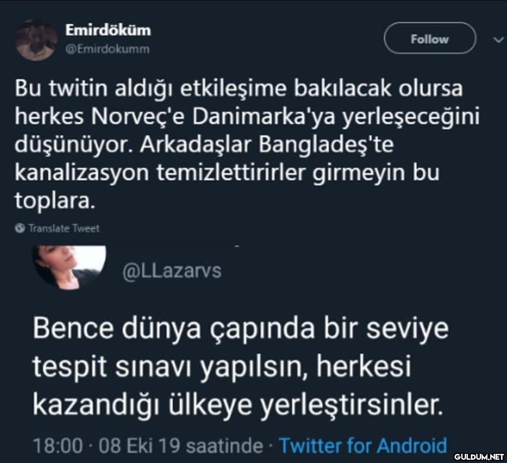Click the word "yerleştirsinler" in the quoted tweet
The width and height of the screenshot is (507, 463).
pos(352,406)
